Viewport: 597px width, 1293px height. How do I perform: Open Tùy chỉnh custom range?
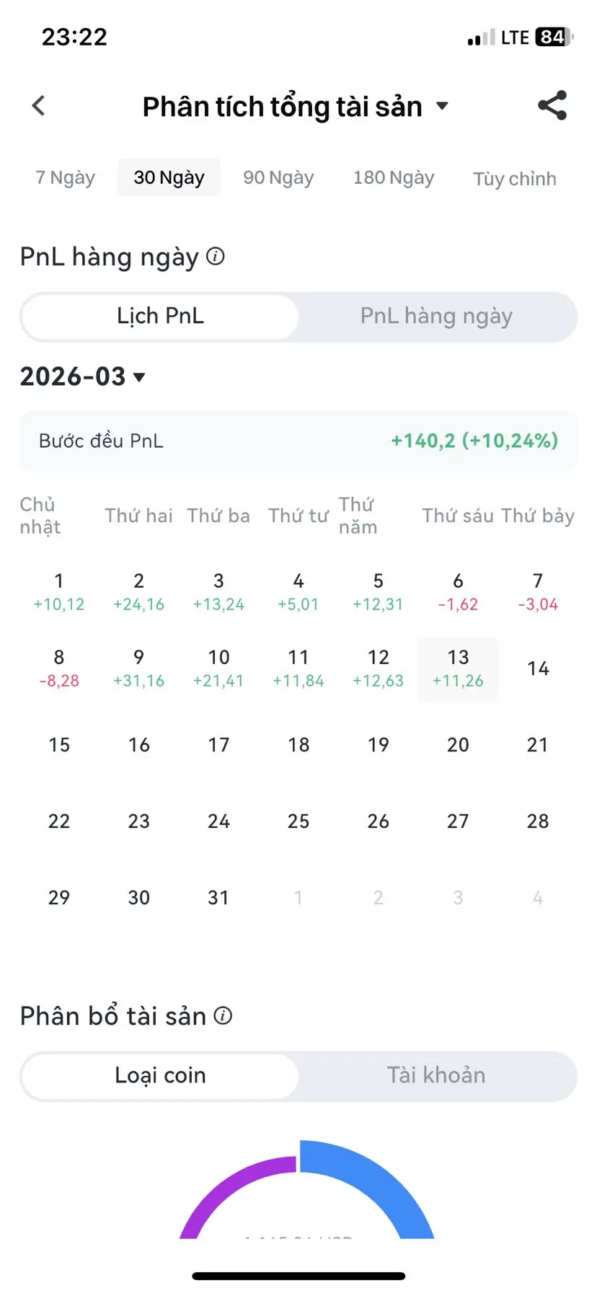[515, 178]
